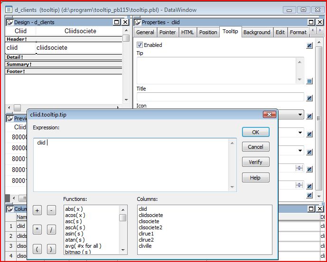Close the cliid.tooltip.tip dialog
This screenshot has height=262, width=327.
[x=270, y=114]
